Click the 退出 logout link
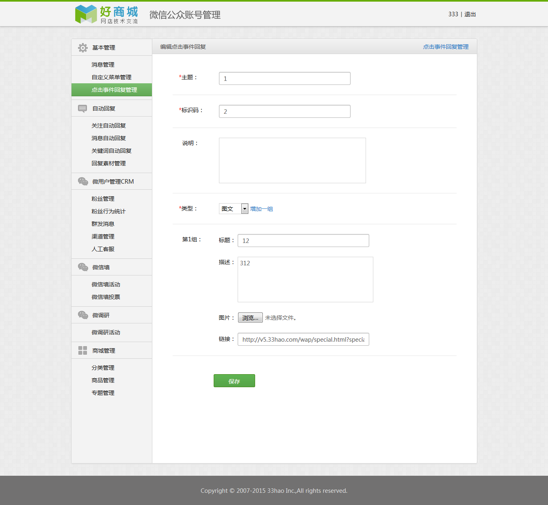The height and width of the screenshot is (505, 548). [470, 14]
